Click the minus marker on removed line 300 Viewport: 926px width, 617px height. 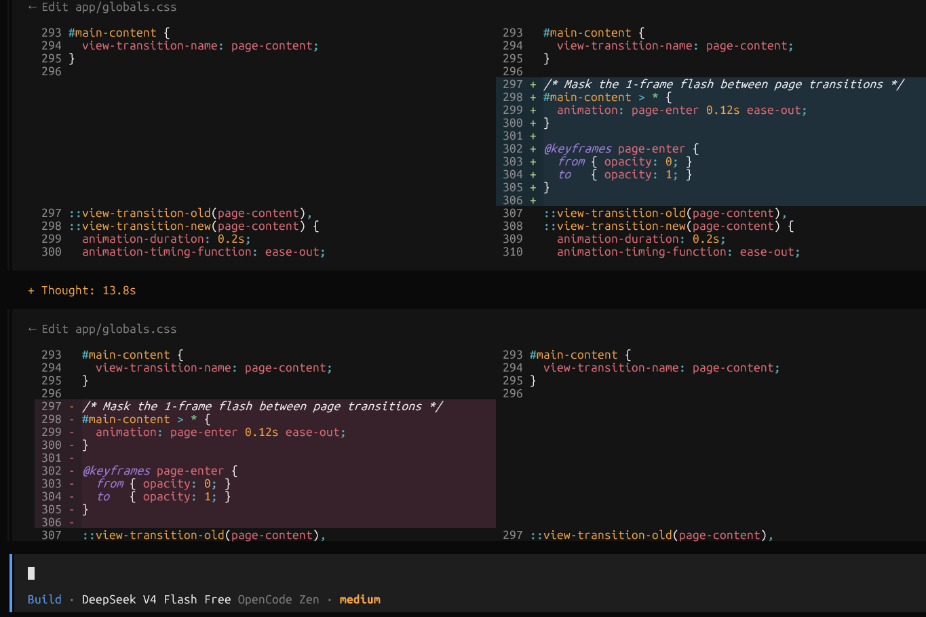click(x=72, y=445)
